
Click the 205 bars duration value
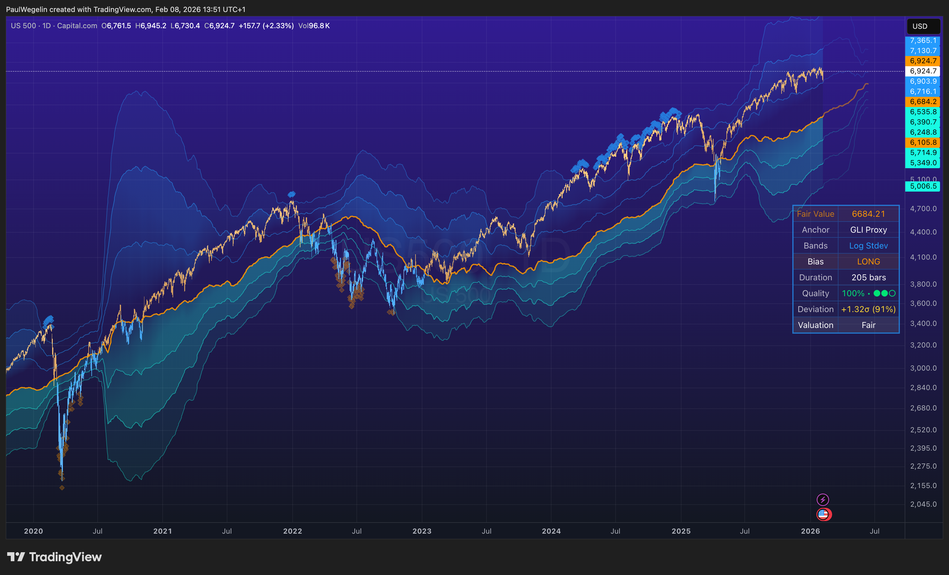[x=868, y=278]
